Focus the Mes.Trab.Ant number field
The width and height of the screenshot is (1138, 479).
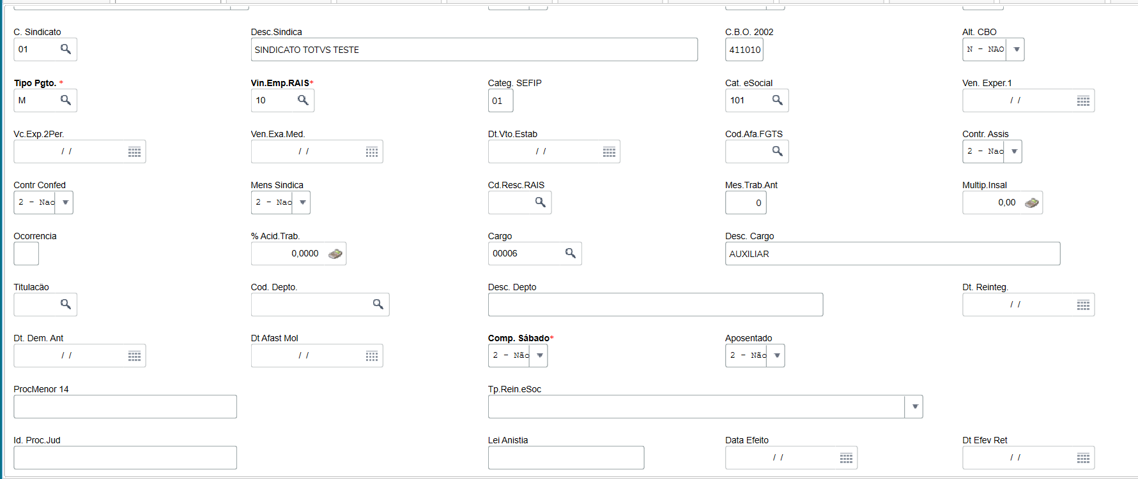point(745,203)
